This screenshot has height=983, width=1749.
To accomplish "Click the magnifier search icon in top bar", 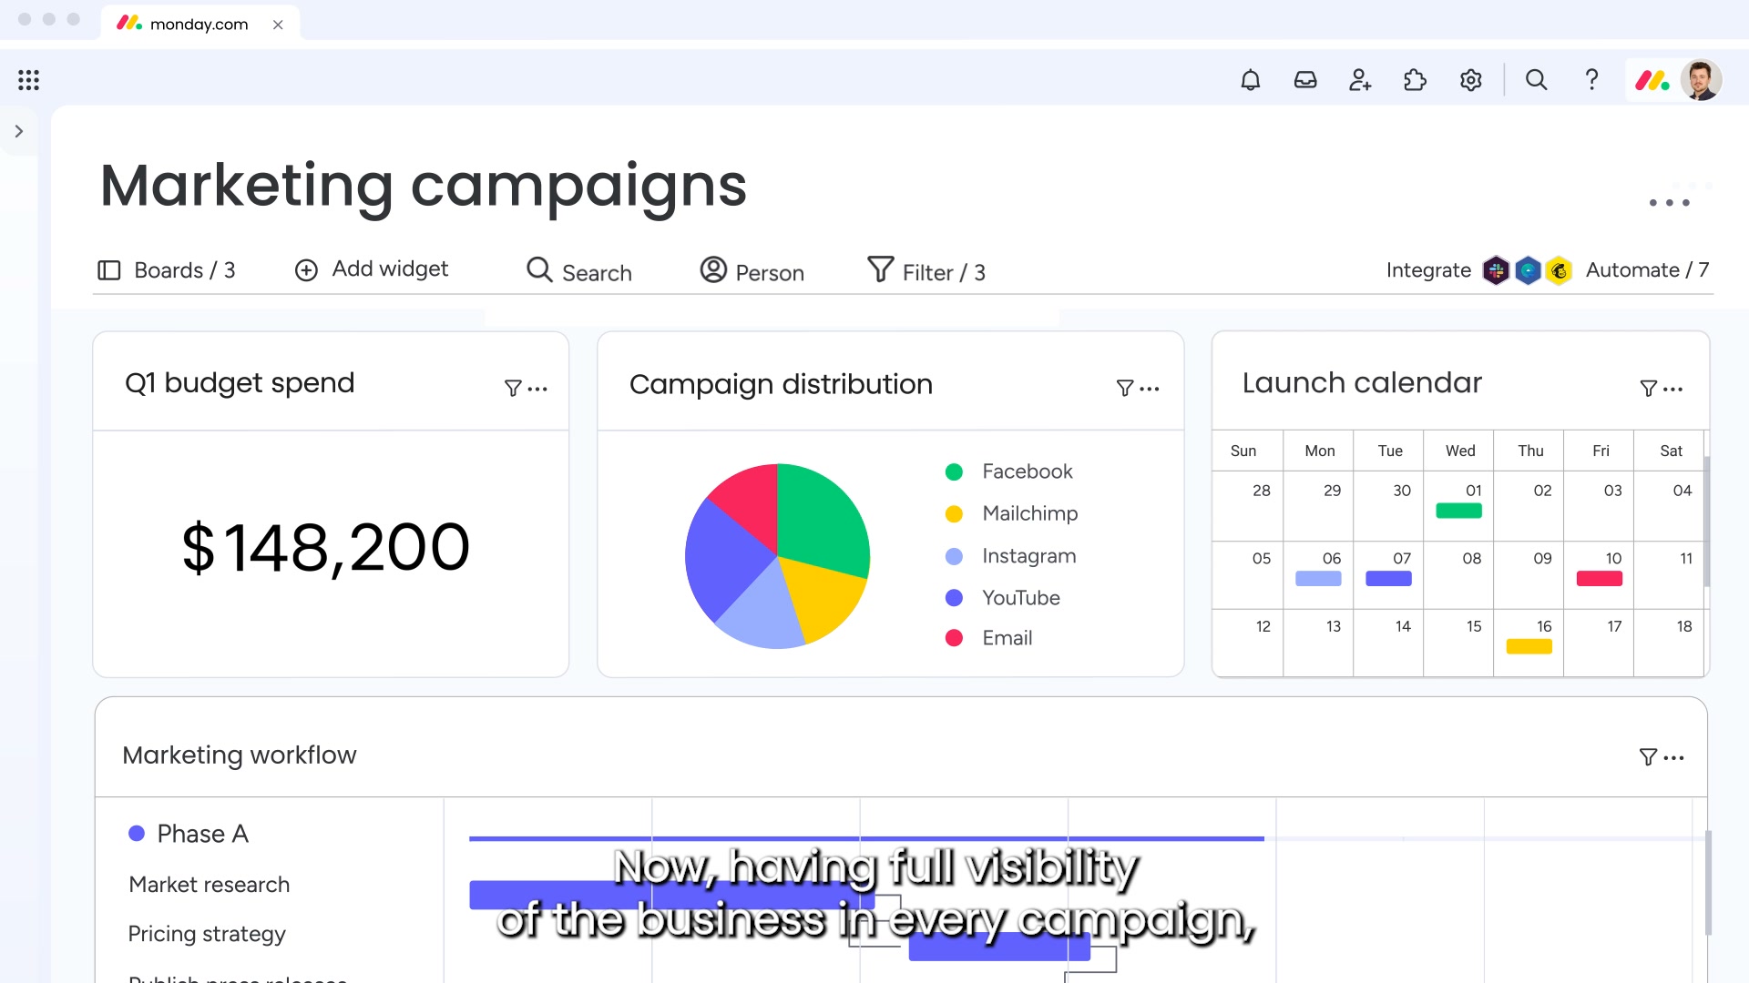I will click(x=1536, y=80).
